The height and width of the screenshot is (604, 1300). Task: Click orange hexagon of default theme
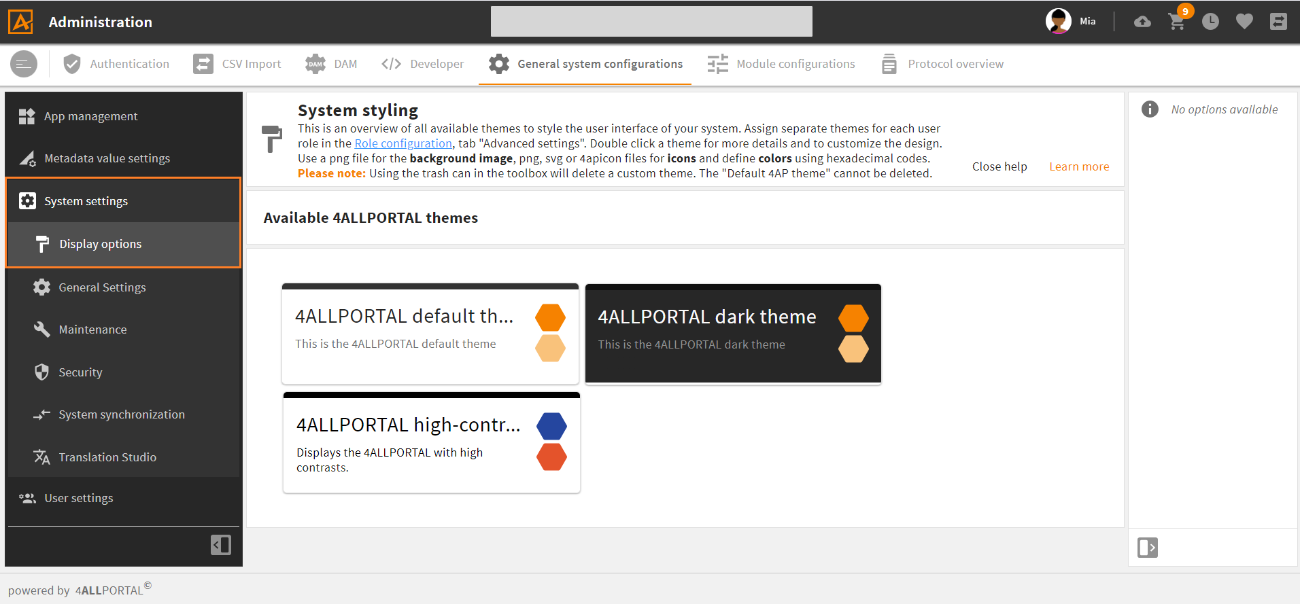[x=550, y=317]
